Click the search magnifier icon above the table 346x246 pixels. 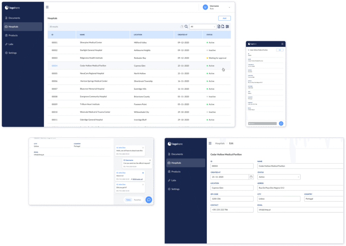click(x=186, y=27)
